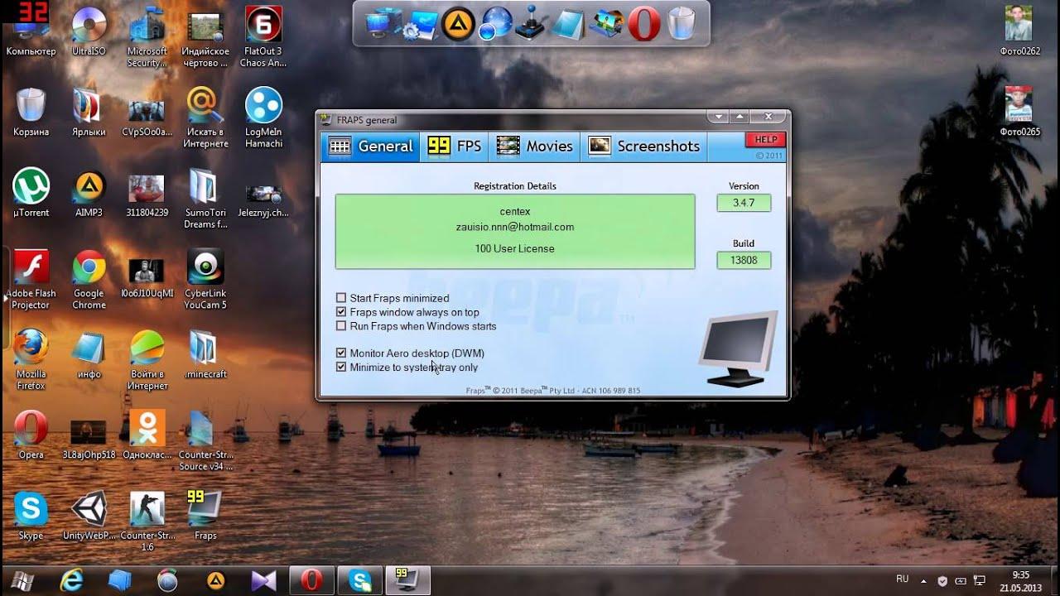Open the Корзина recycle bin on desktop
1060x596 pixels.
[x=31, y=112]
